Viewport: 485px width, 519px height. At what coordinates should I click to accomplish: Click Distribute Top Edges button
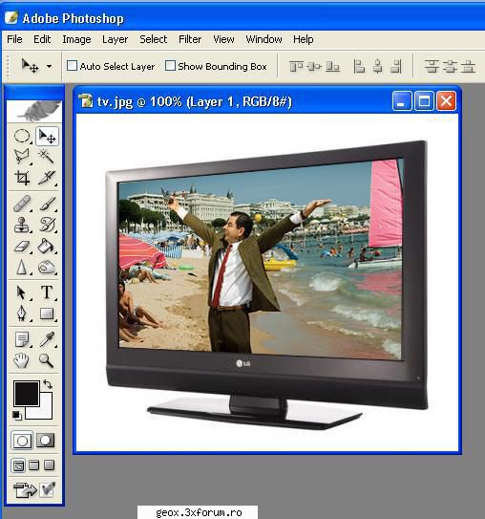click(432, 66)
